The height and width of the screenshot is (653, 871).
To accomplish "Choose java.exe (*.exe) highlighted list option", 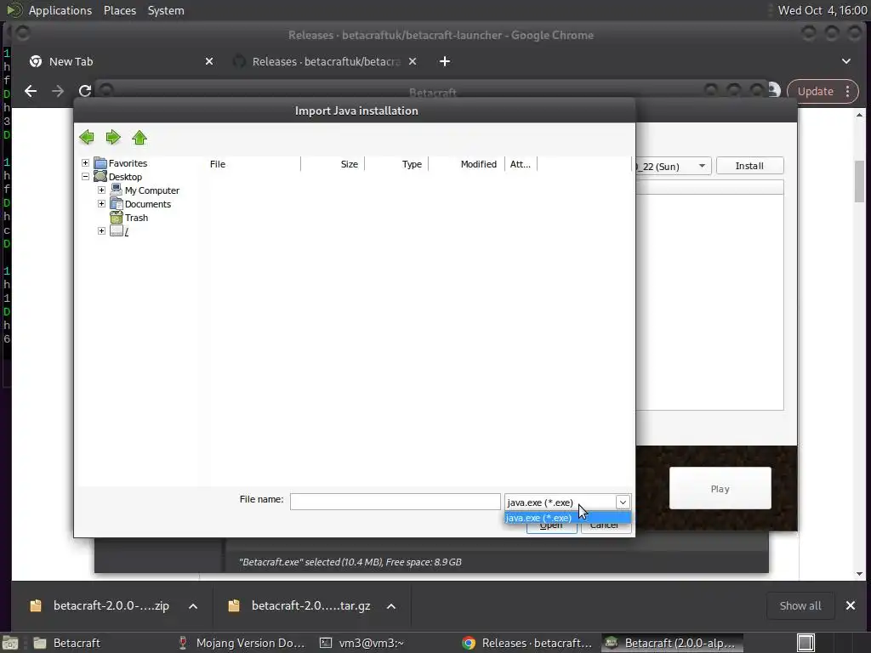I will click(567, 518).
